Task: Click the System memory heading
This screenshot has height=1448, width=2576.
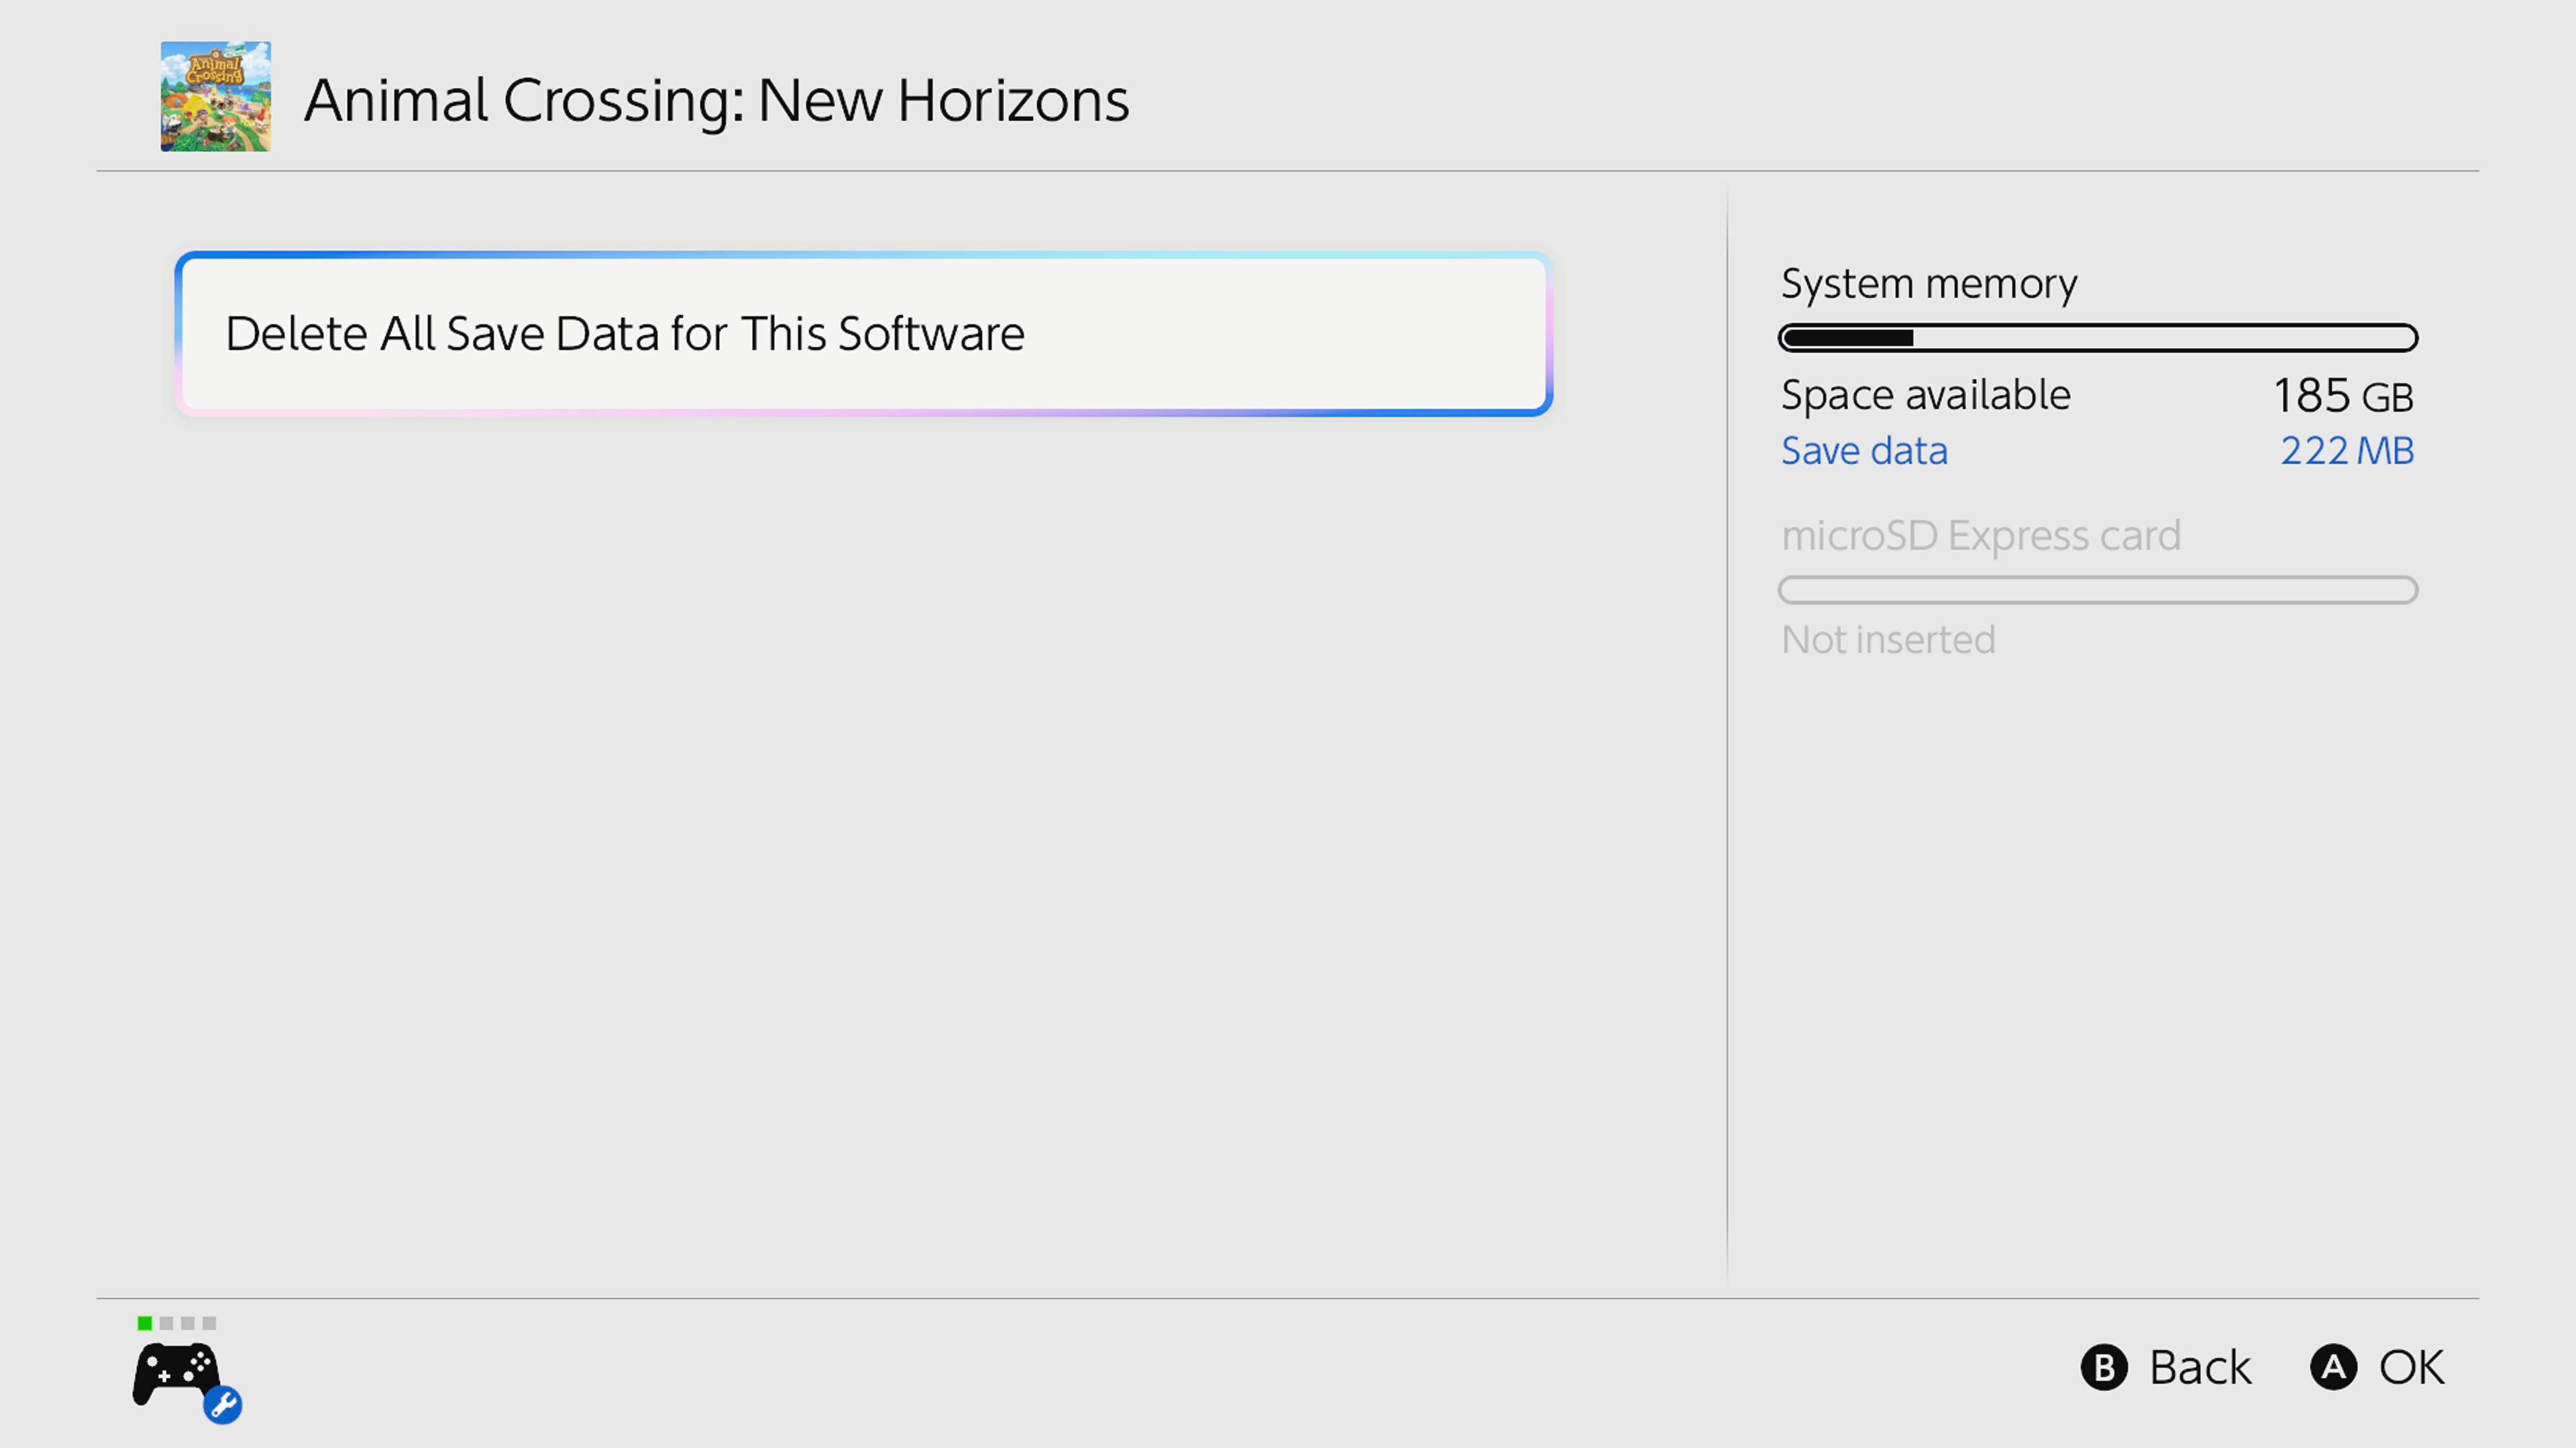Action: (1928, 284)
